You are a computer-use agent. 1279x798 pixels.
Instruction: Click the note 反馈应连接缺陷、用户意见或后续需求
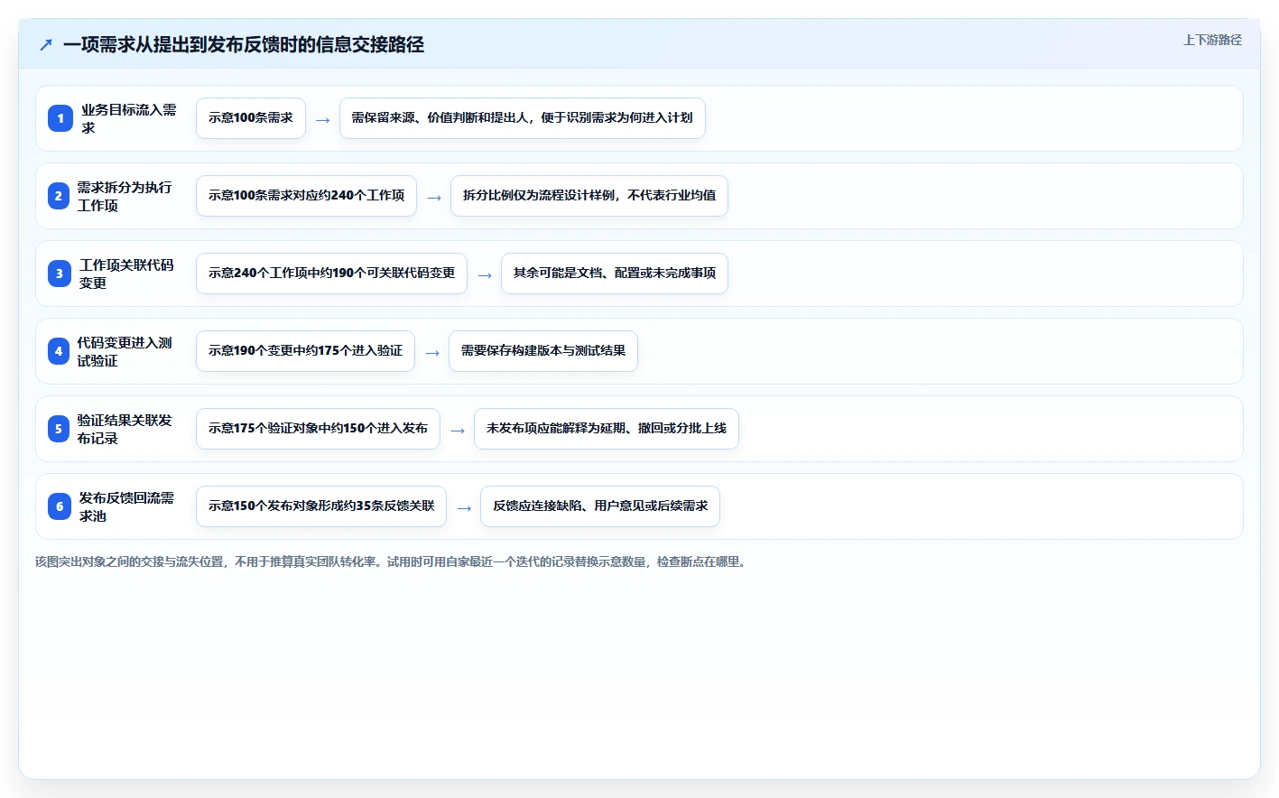600,506
